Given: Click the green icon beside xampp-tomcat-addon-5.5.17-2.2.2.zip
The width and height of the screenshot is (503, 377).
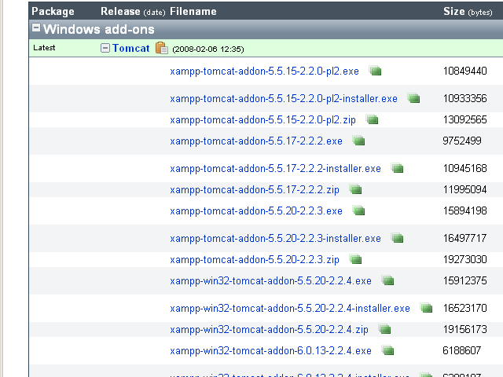Looking at the screenshot, I should point(355,189).
